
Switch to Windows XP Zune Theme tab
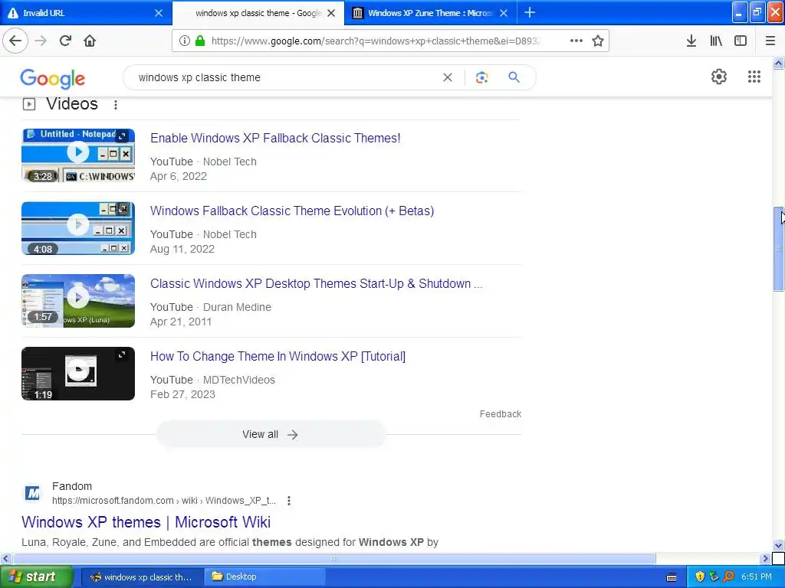click(x=431, y=13)
